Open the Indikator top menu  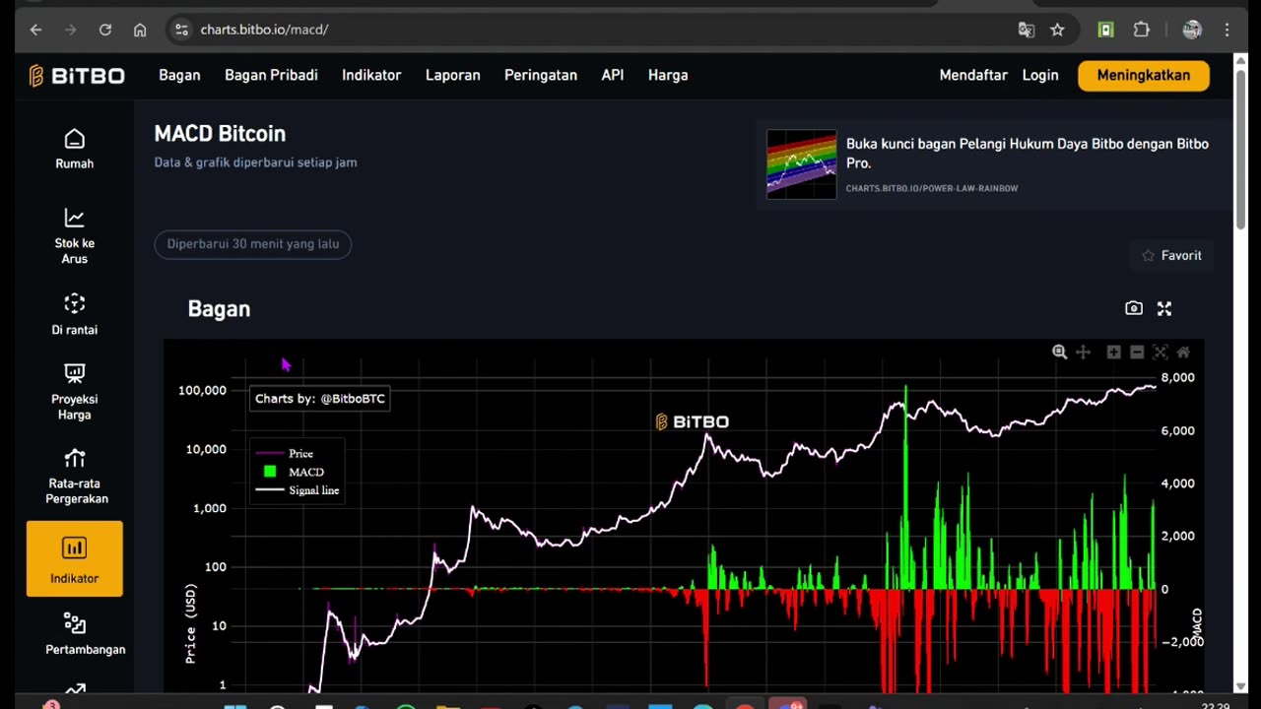coord(371,75)
